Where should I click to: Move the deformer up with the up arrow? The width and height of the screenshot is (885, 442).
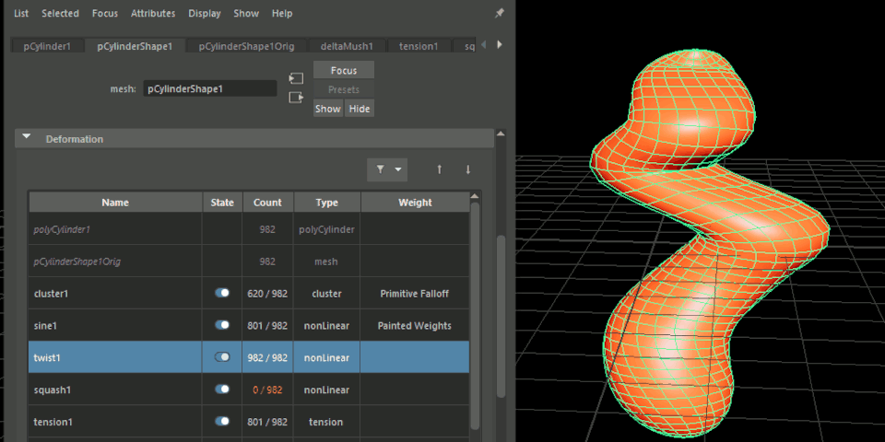pyautogui.click(x=440, y=169)
